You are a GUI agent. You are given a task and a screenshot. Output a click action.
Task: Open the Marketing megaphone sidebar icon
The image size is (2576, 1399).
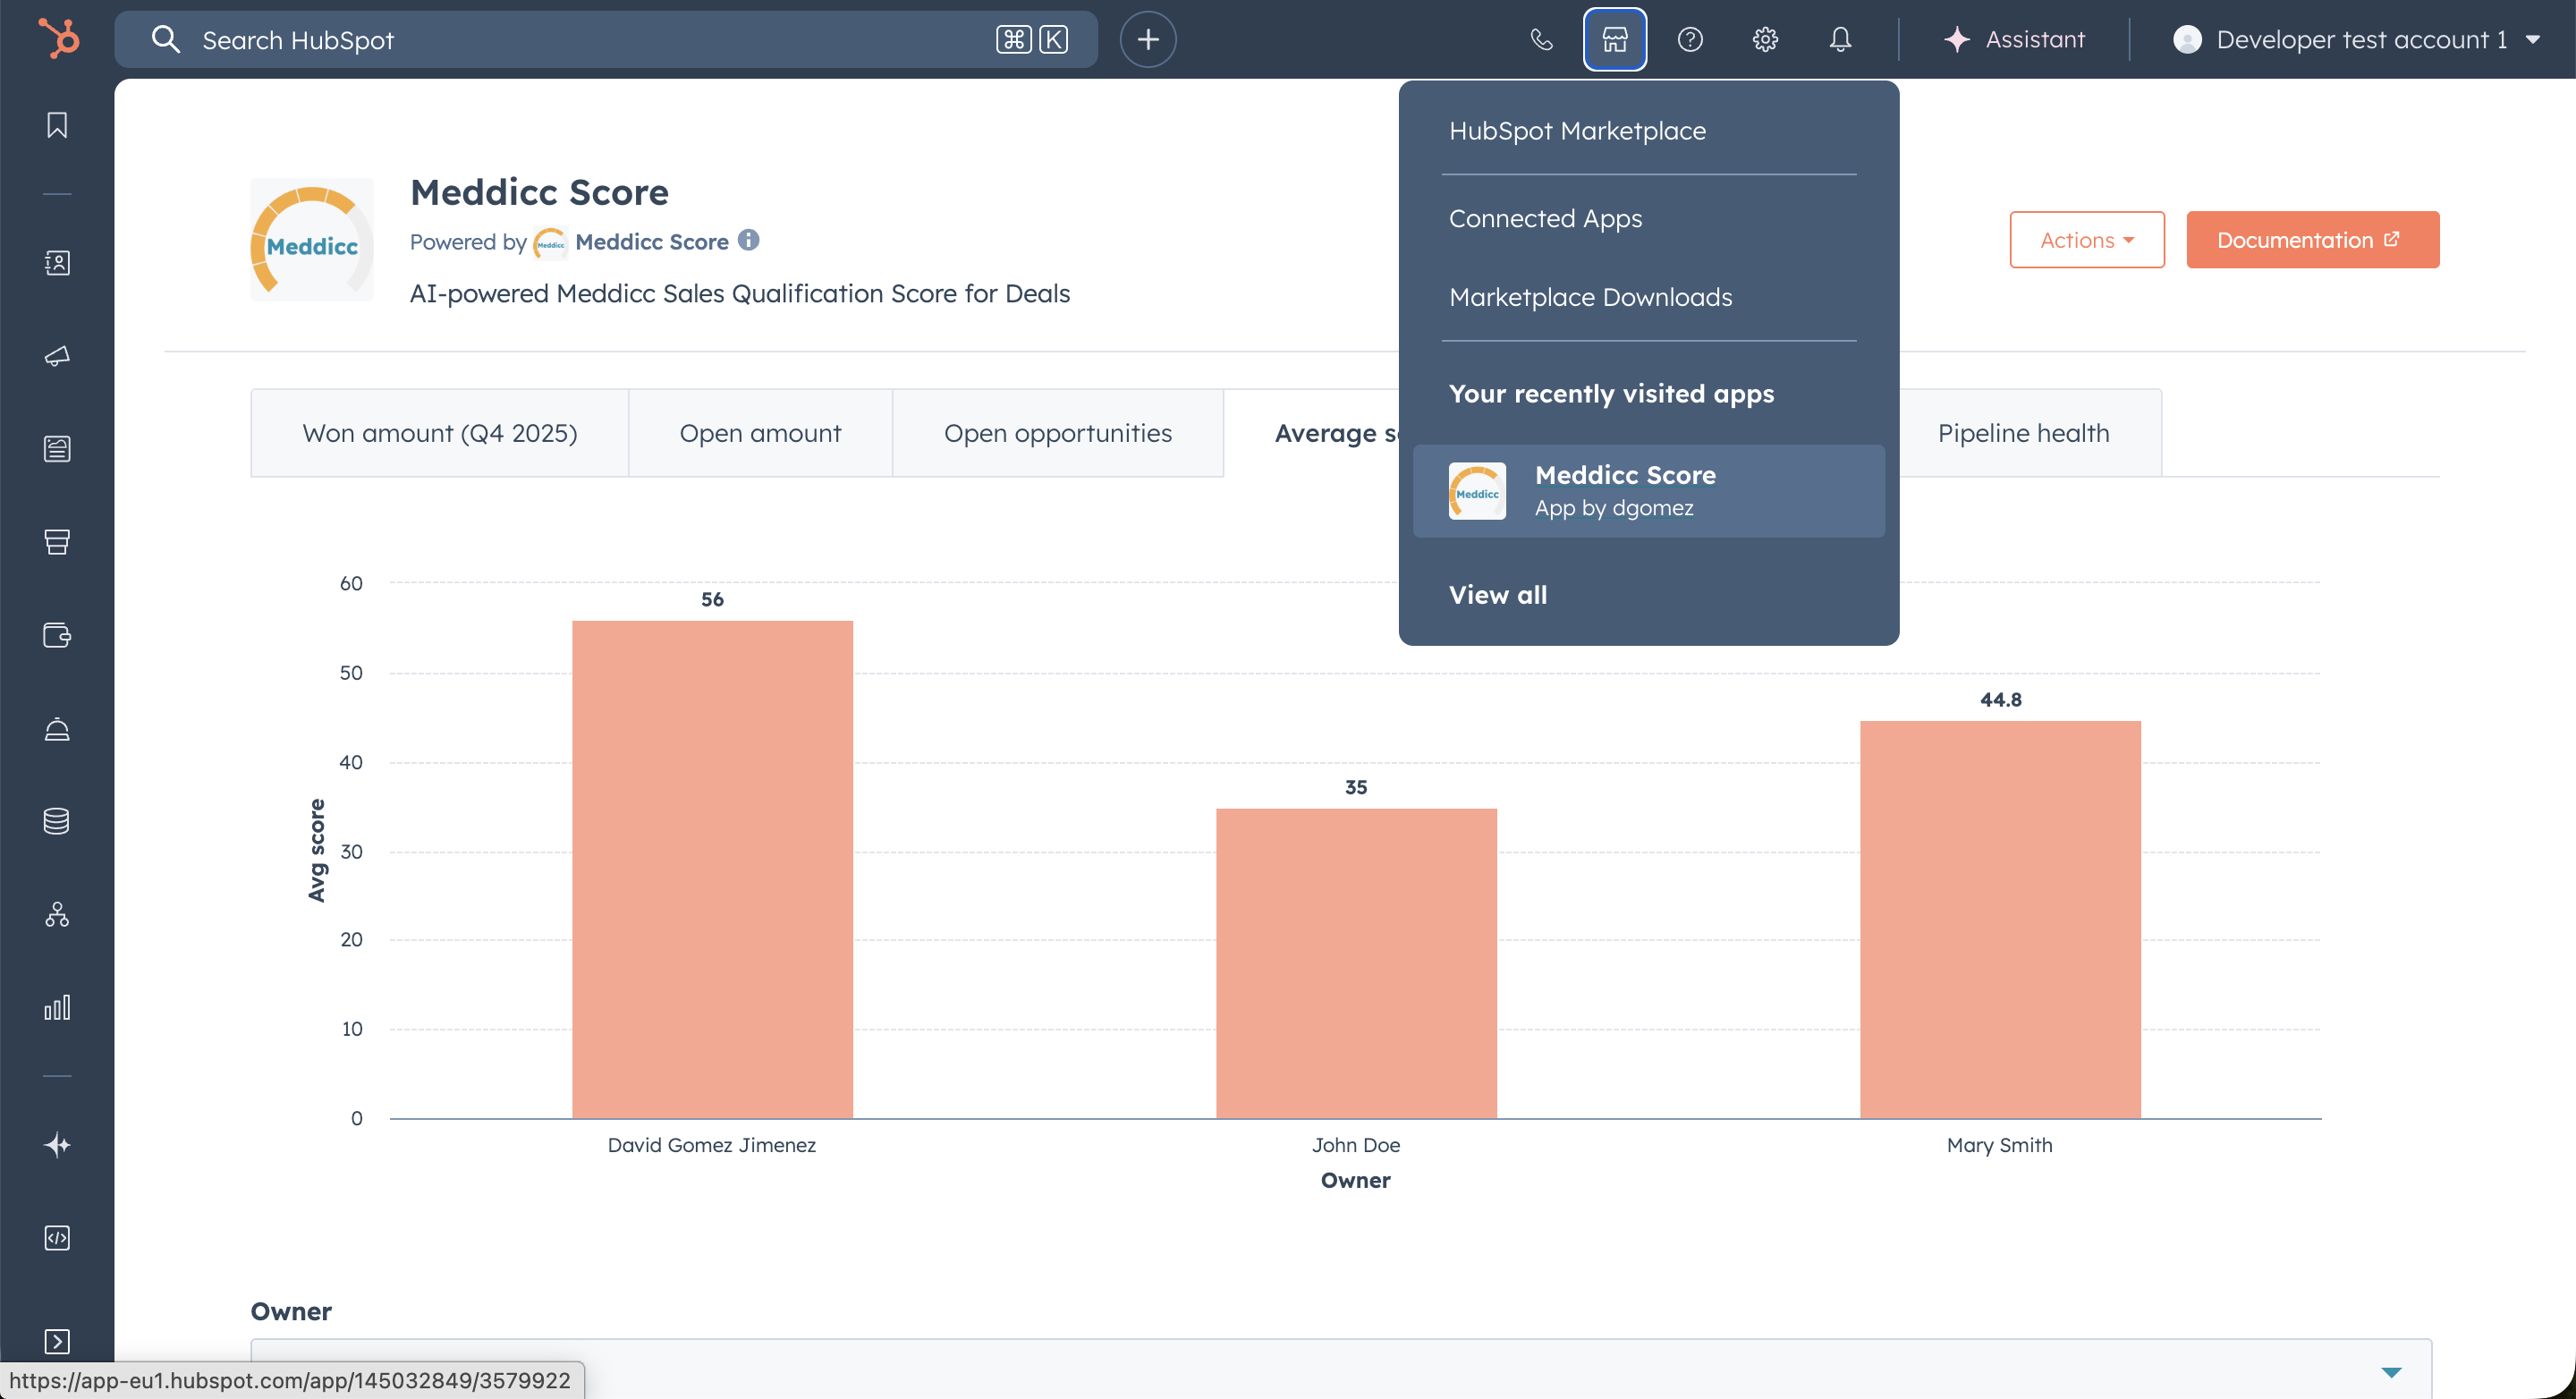click(57, 356)
